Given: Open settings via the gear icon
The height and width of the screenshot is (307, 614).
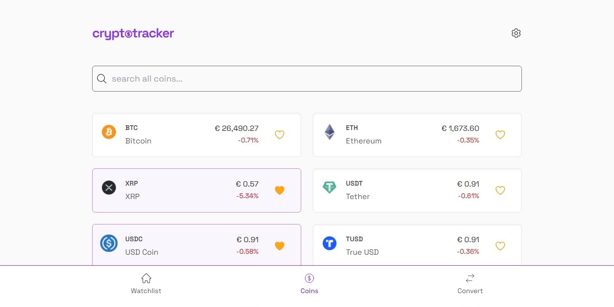Looking at the screenshot, I should [516, 33].
